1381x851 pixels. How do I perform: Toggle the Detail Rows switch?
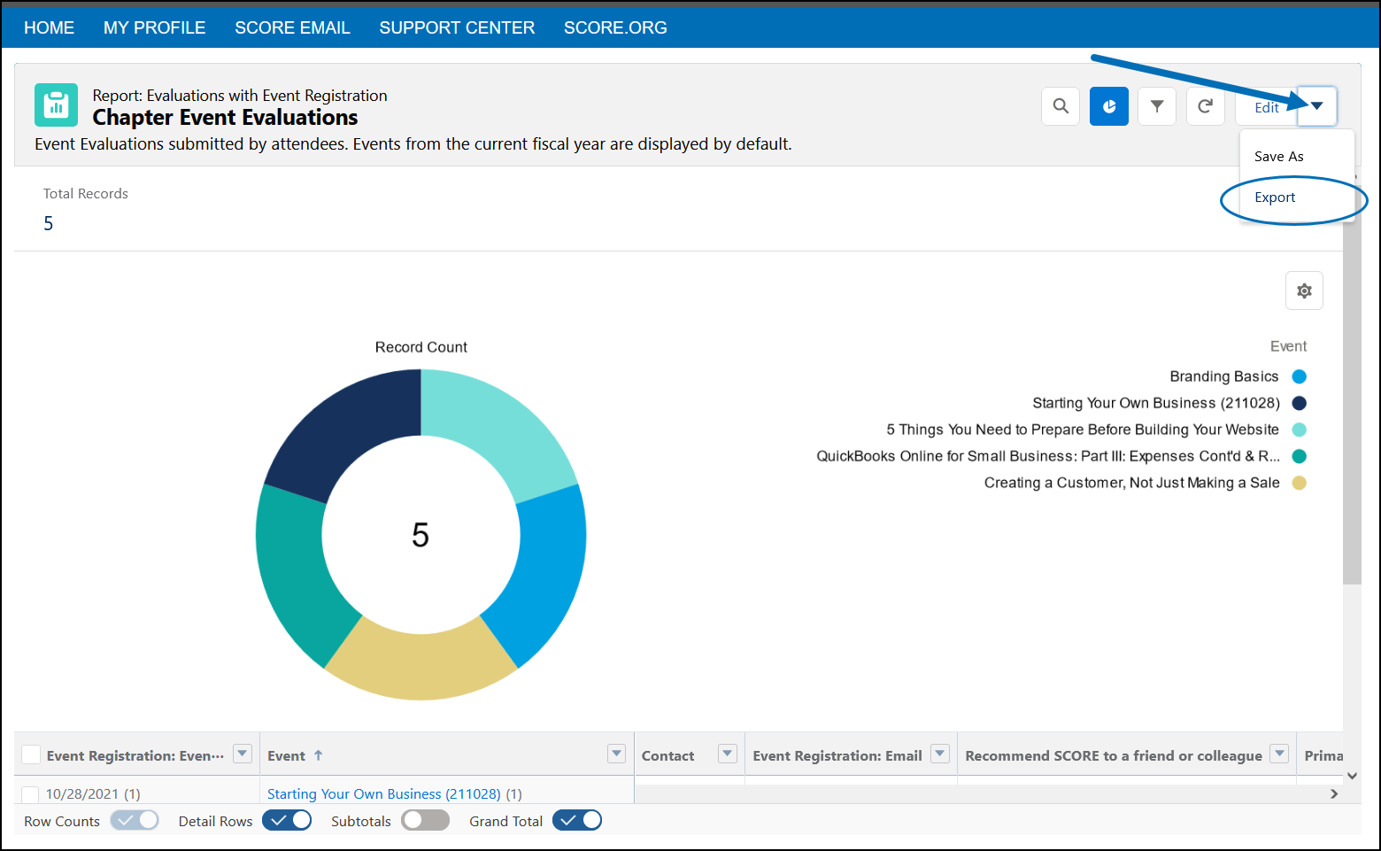pyautogui.click(x=287, y=821)
